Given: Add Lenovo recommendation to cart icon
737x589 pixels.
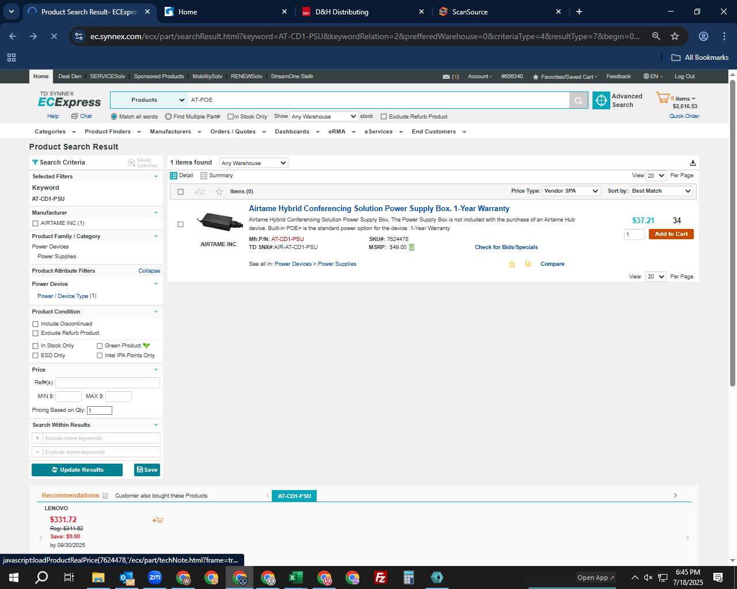Looking at the screenshot, I should 158,520.
